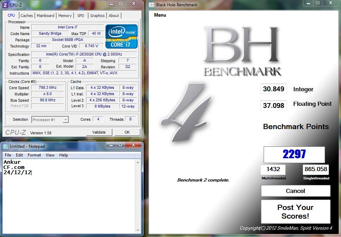Click the 865.058 Singlethreaded score value
341x237 pixels.
(x=316, y=169)
